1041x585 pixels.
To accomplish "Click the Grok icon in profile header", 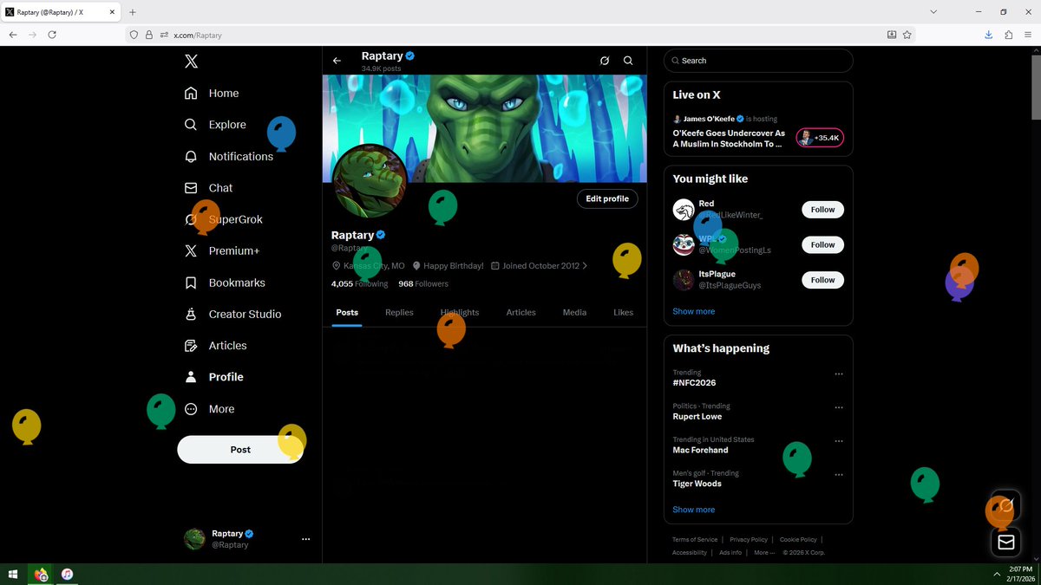I will point(605,61).
